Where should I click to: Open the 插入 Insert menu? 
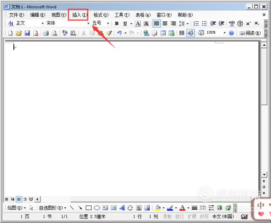pyautogui.click(x=80, y=15)
